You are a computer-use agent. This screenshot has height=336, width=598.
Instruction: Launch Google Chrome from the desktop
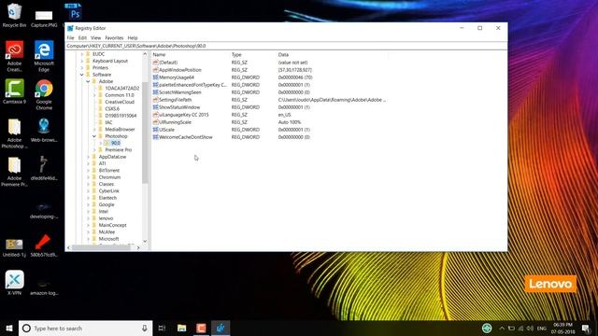(44, 94)
